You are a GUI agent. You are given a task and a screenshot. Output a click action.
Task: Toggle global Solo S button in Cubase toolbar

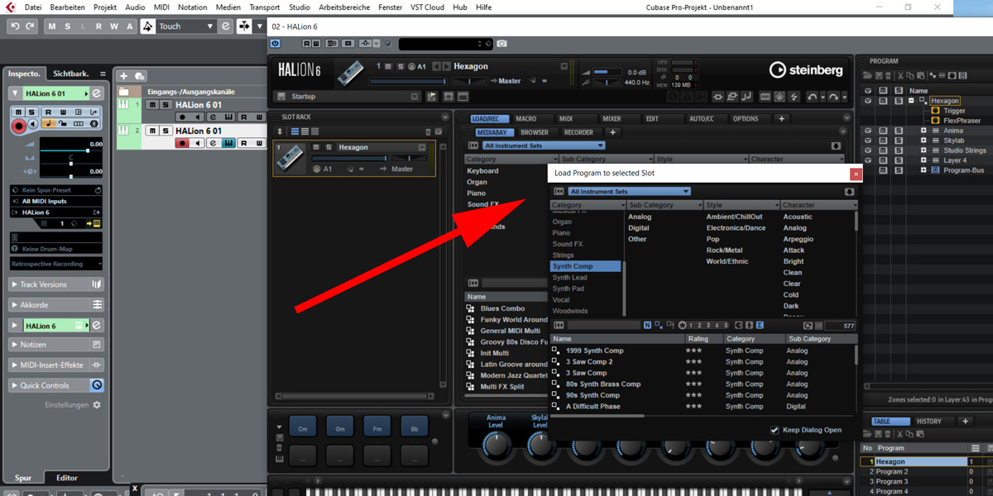pos(68,26)
